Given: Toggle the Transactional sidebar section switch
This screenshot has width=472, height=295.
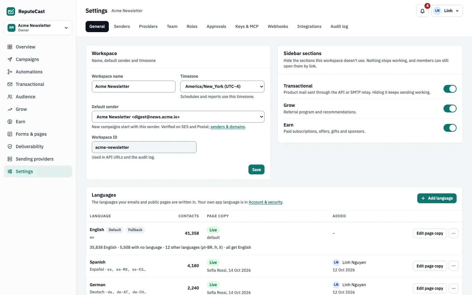Looking at the screenshot, I should (450, 89).
